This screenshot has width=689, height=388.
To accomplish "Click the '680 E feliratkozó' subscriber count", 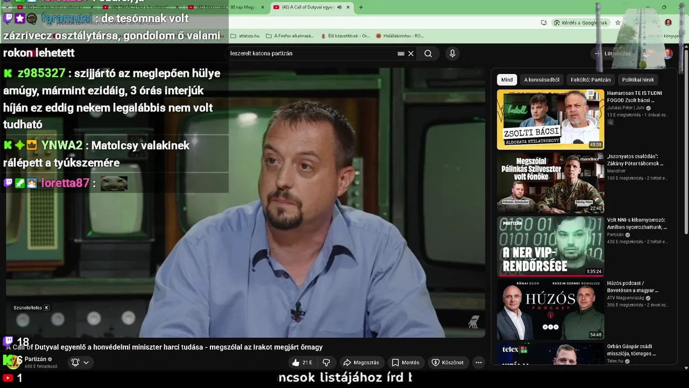I will (x=41, y=366).
